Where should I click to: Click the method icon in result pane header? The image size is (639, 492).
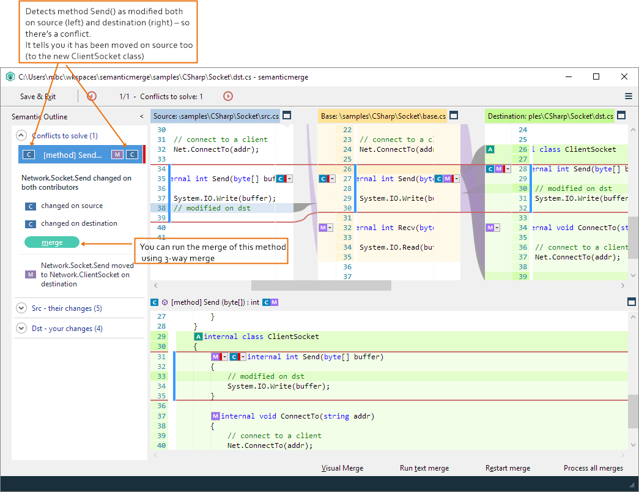click(x=164, y=302)
